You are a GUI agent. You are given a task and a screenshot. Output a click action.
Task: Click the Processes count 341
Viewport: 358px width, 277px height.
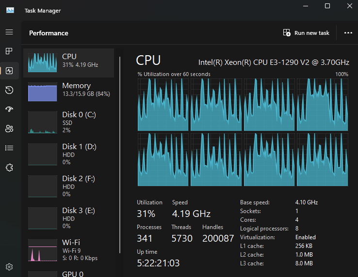(x=145, y=238)
